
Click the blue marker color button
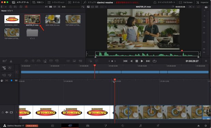pos(12,80)
